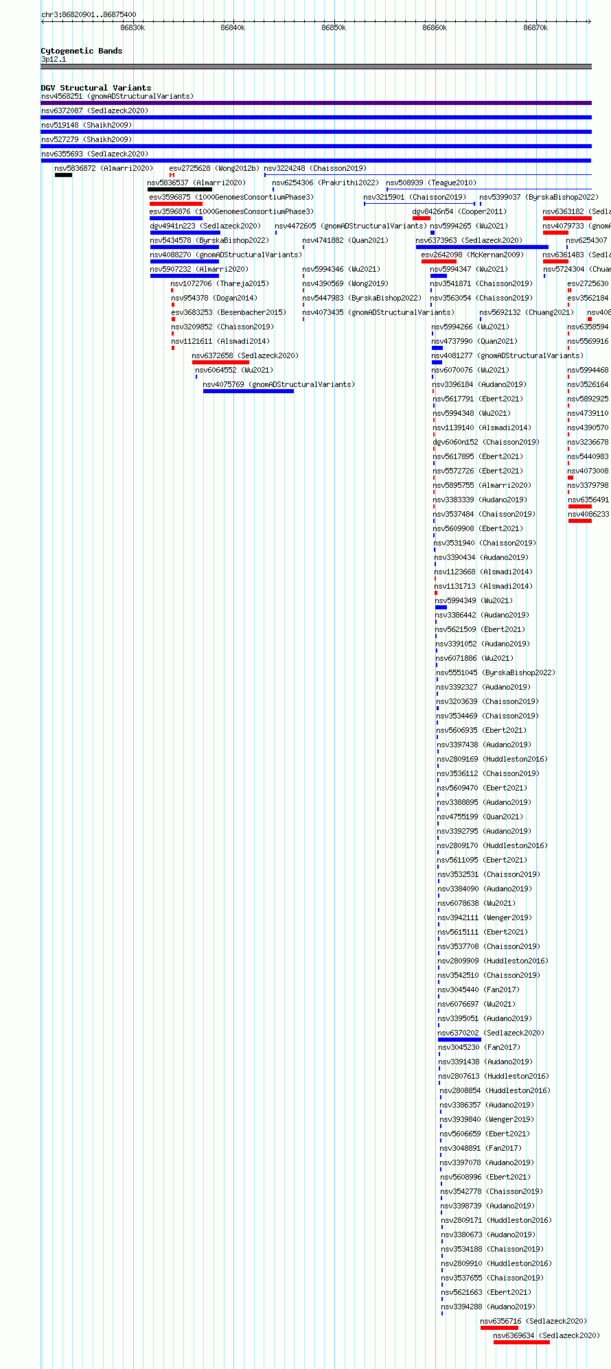This screenshot has width=611, height=1369.
Task: Select nsv4073435 gnomADStructuralVariants label
Action: pos(378,312)
